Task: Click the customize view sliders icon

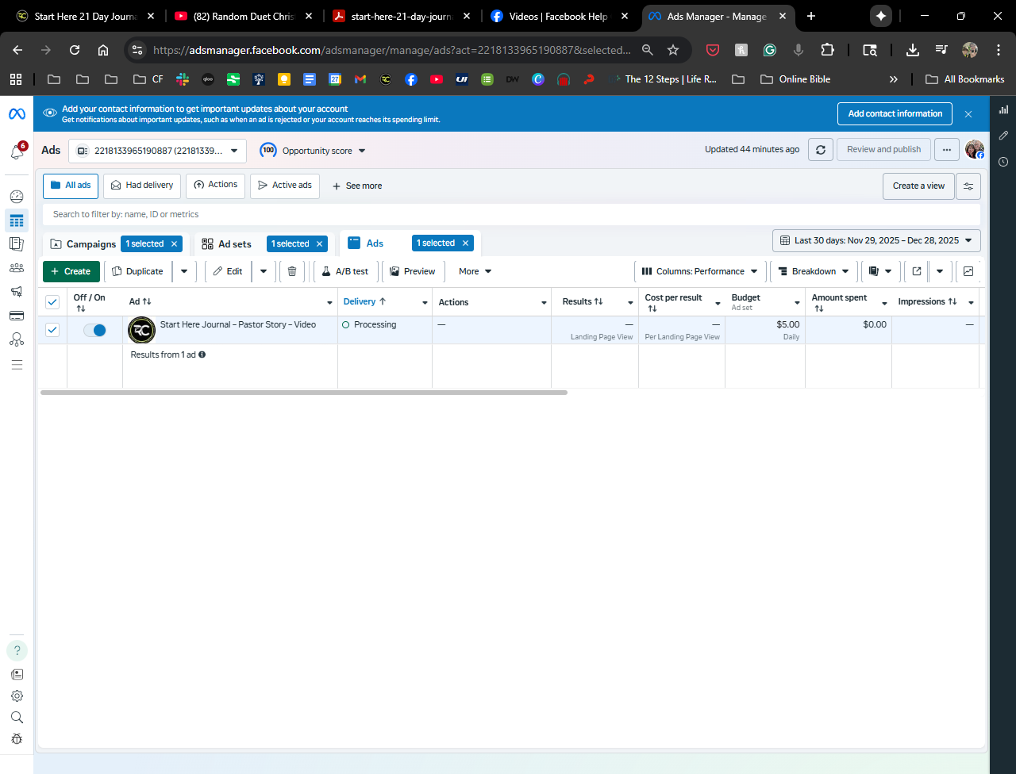Action: pyautogui.click(x=968, y=186)
